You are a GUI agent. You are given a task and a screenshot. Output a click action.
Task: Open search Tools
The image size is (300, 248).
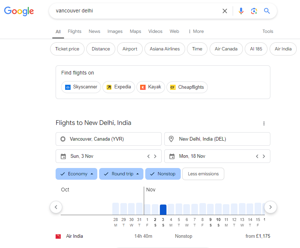point(268,31)
